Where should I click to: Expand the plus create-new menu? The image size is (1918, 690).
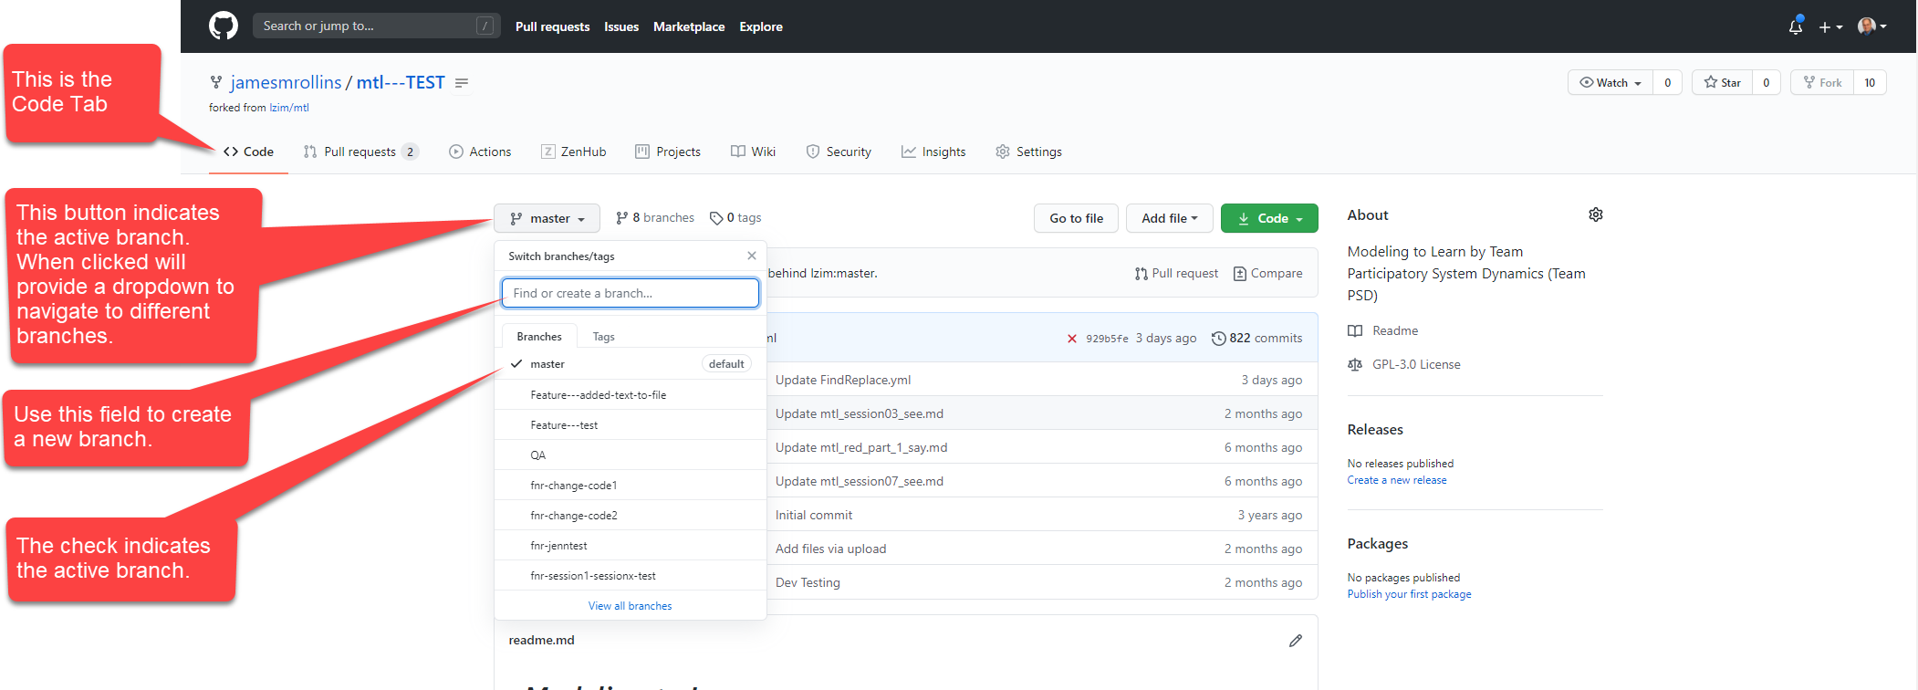[x=1830, y=27]
